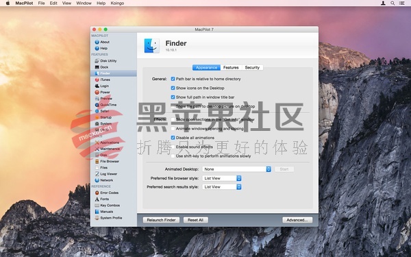The width and height of the screenshot is (411, 257).
Task: Switch to the Features tab
Action: click(x=231, y=68)
